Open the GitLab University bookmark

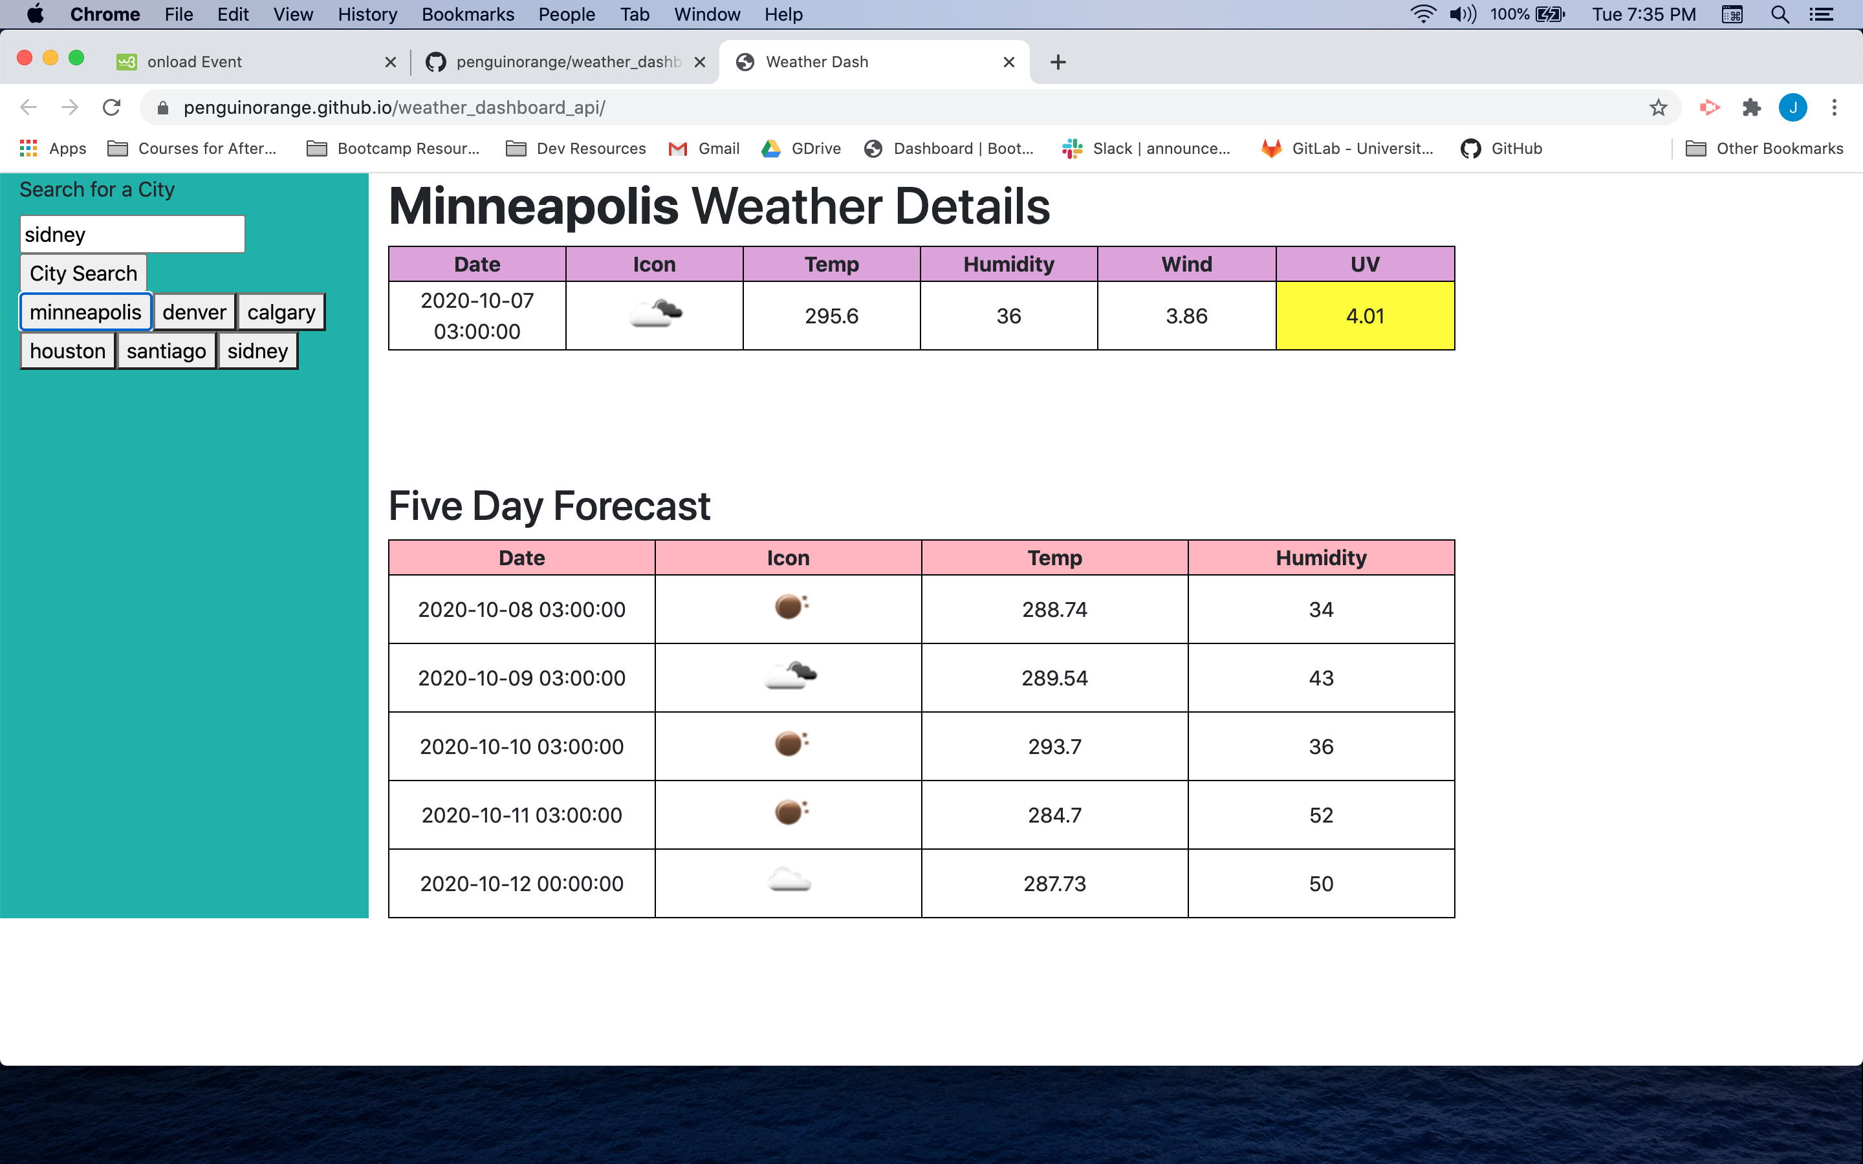pyautogui.click(x=1347, y=149)
